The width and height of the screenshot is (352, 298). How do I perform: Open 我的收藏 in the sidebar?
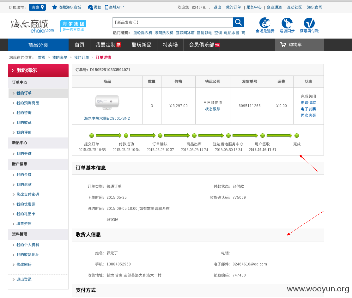coord(24,123)
